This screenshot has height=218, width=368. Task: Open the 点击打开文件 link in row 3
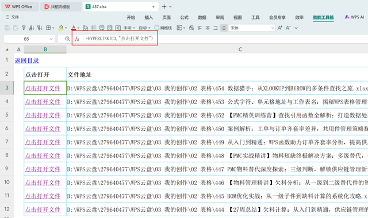43,88
